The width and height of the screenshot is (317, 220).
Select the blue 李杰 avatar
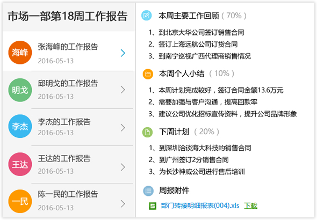click(20, 126)
